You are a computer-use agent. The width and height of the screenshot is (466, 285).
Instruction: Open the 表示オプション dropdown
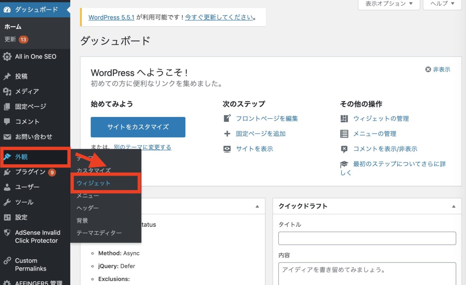pos(388,3)
